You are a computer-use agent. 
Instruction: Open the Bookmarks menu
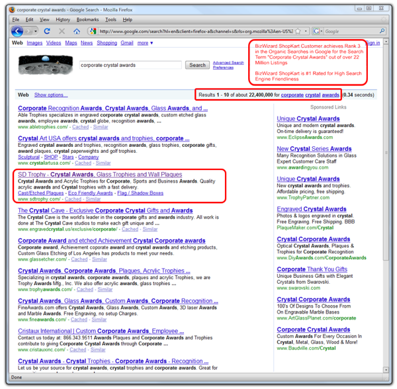[x=87, y=19]
